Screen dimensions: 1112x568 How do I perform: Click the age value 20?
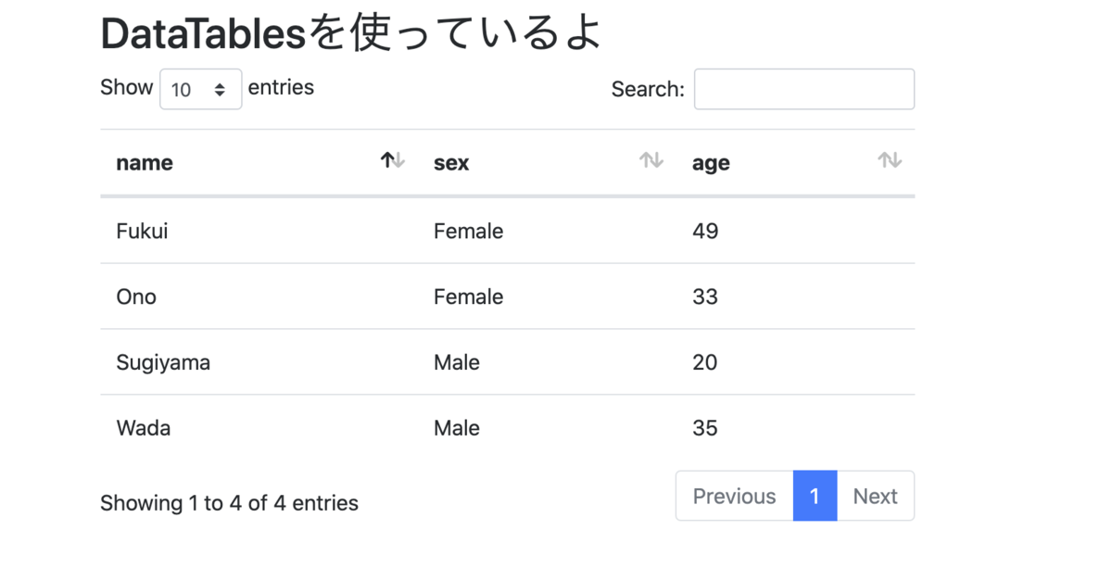(x=705, y=362)
